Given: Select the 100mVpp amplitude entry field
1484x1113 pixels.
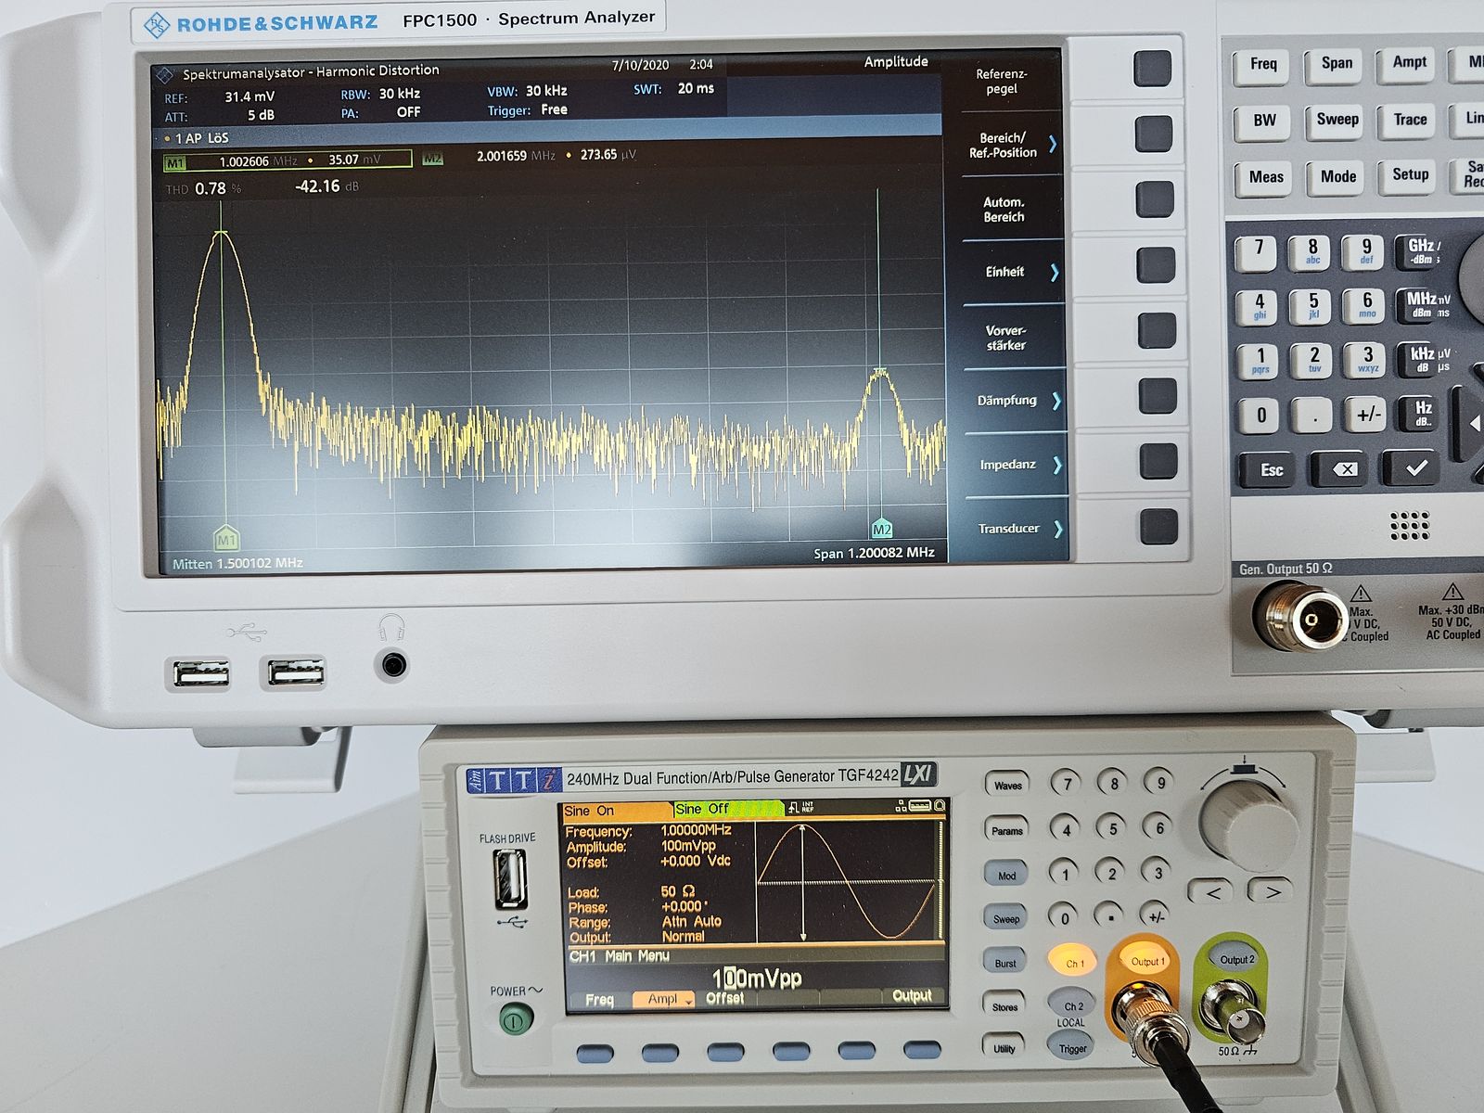Looking at the screenshot, I should 757,979.
